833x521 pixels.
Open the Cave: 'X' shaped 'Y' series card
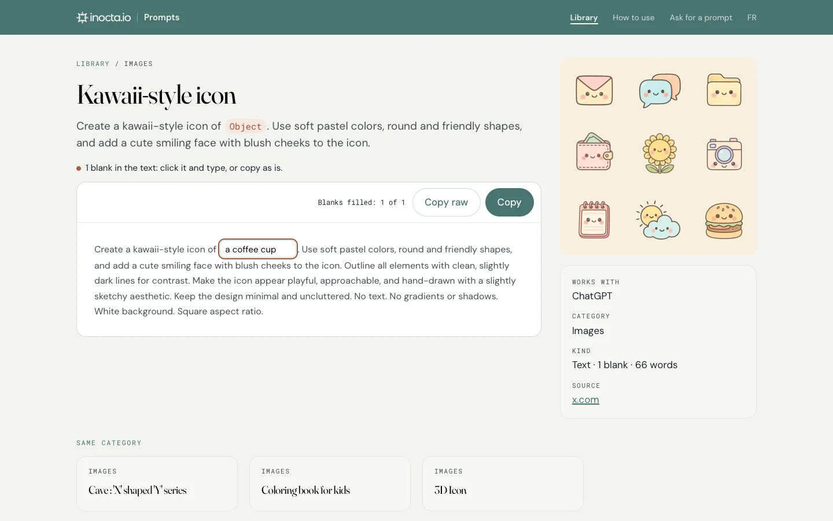tap(157, 483)
